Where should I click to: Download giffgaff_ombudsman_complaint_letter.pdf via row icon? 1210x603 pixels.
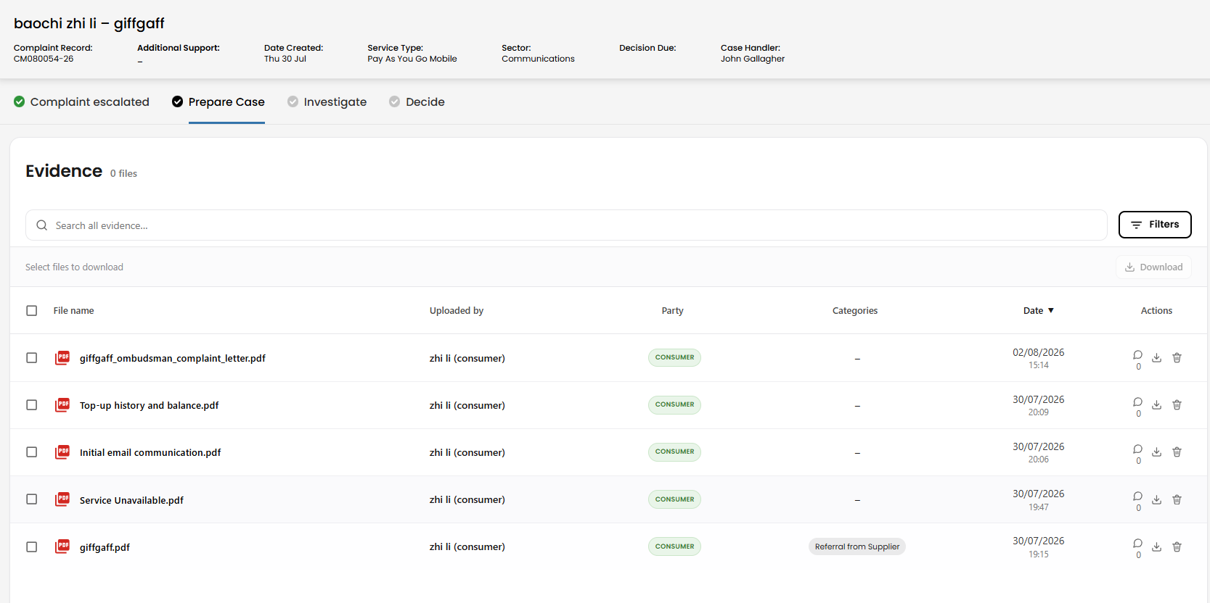(x=1157, y=358)
